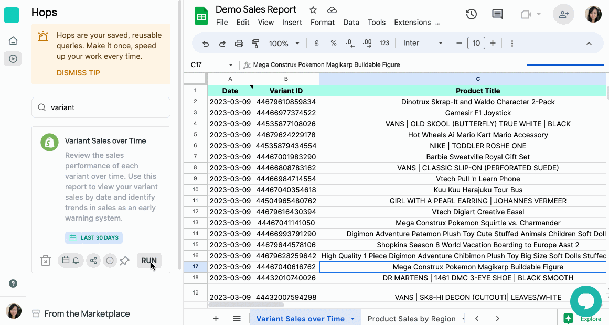Open the help question mark icon
The width and height of the screenshot is (609, 325).
coord(13,284)
